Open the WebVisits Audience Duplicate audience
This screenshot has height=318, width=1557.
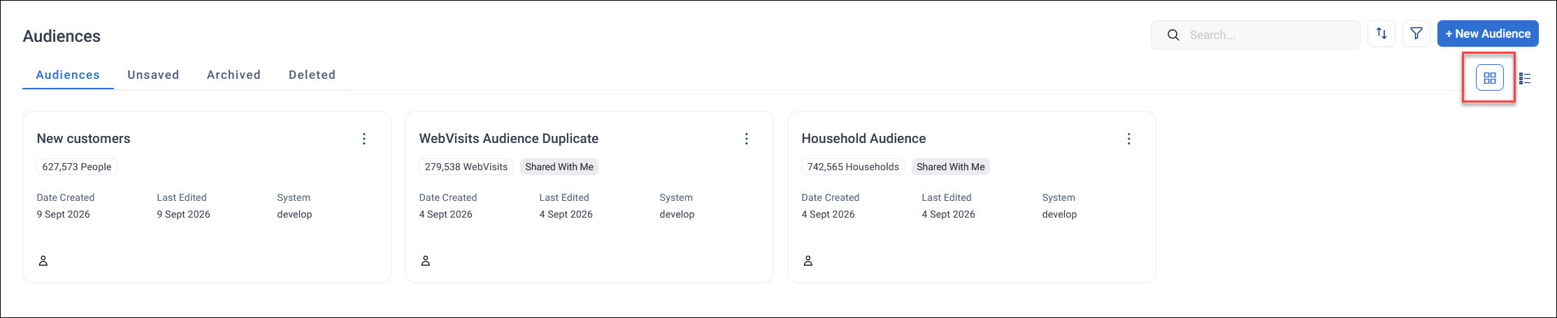(x=509, y=139)
